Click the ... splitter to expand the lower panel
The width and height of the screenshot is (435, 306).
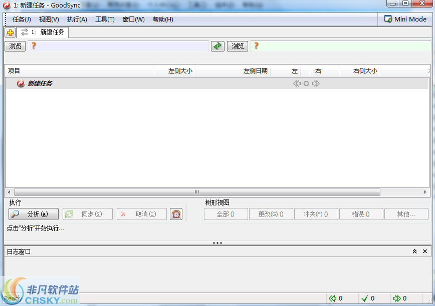217,242
